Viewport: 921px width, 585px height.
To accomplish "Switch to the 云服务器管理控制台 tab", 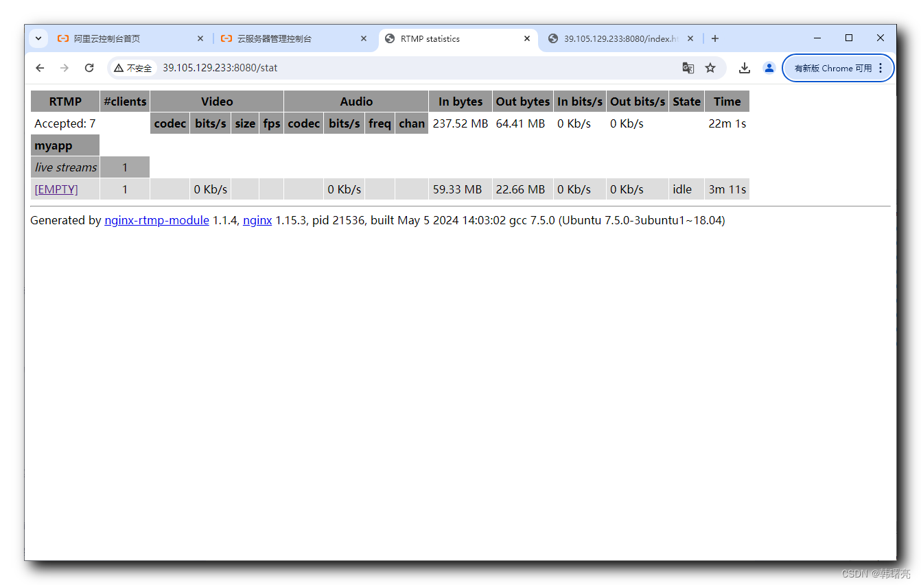I will pos(281,39).
